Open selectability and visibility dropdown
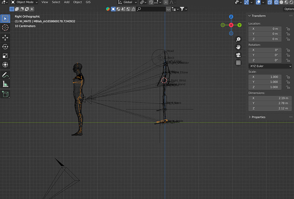Screen dimensions: 294x199 pyautogui.click(x=239, y=2)
